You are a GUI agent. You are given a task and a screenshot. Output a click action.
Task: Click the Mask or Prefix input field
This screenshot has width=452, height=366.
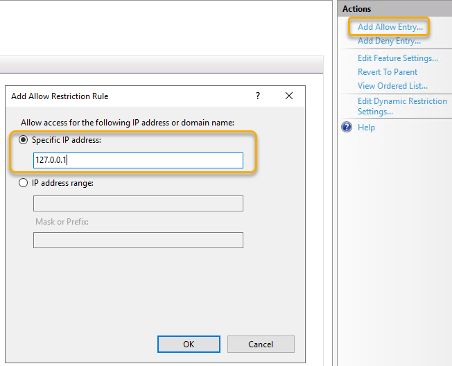(138, 240)
